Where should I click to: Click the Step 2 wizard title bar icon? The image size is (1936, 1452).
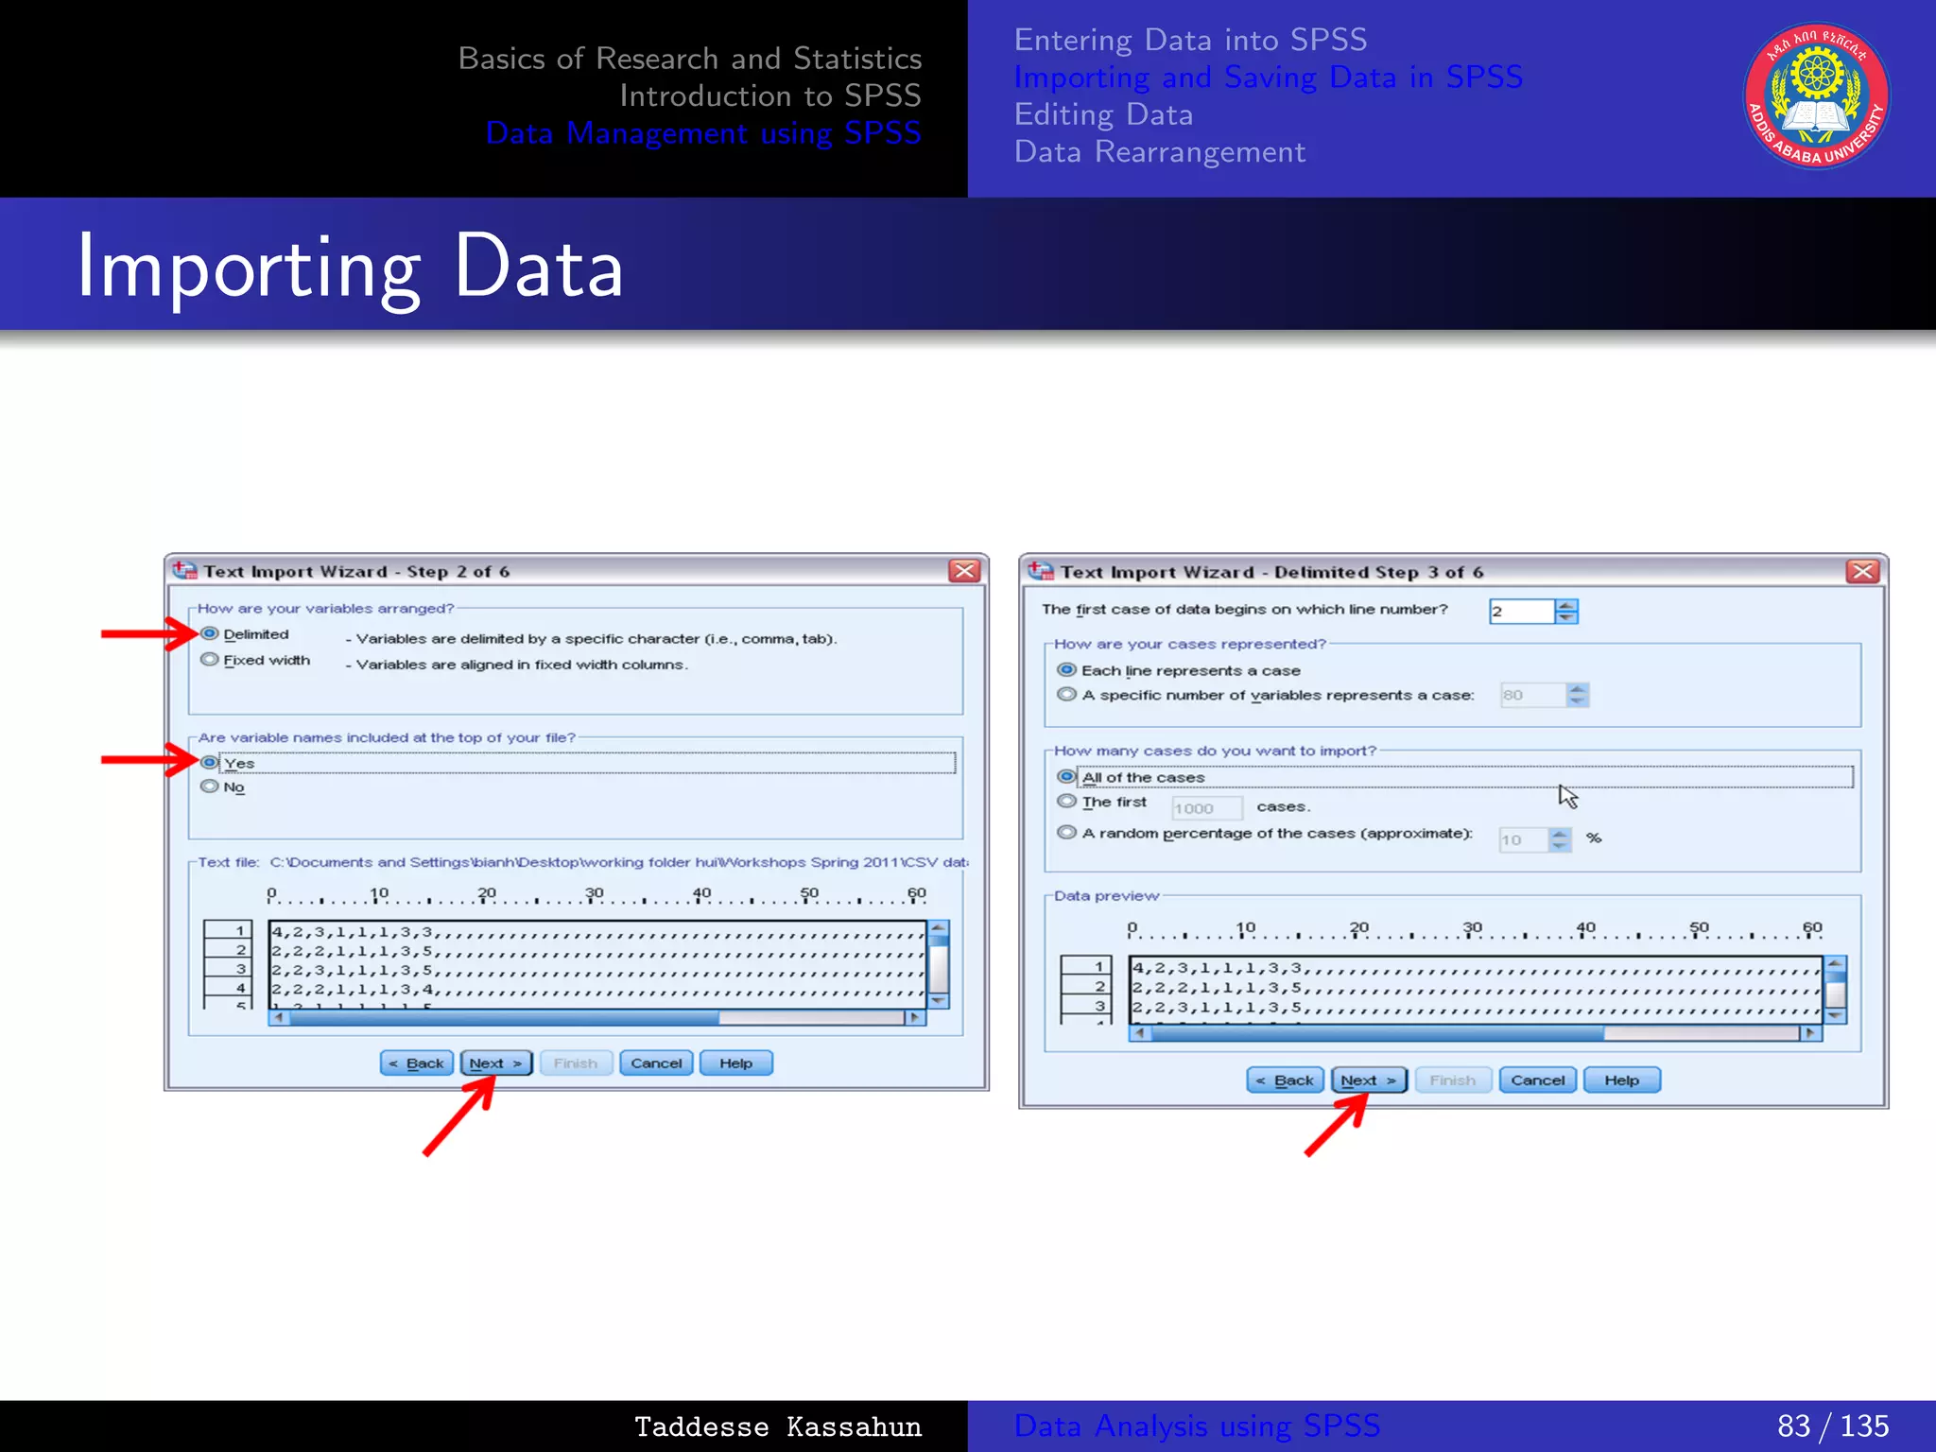point(184,571)
